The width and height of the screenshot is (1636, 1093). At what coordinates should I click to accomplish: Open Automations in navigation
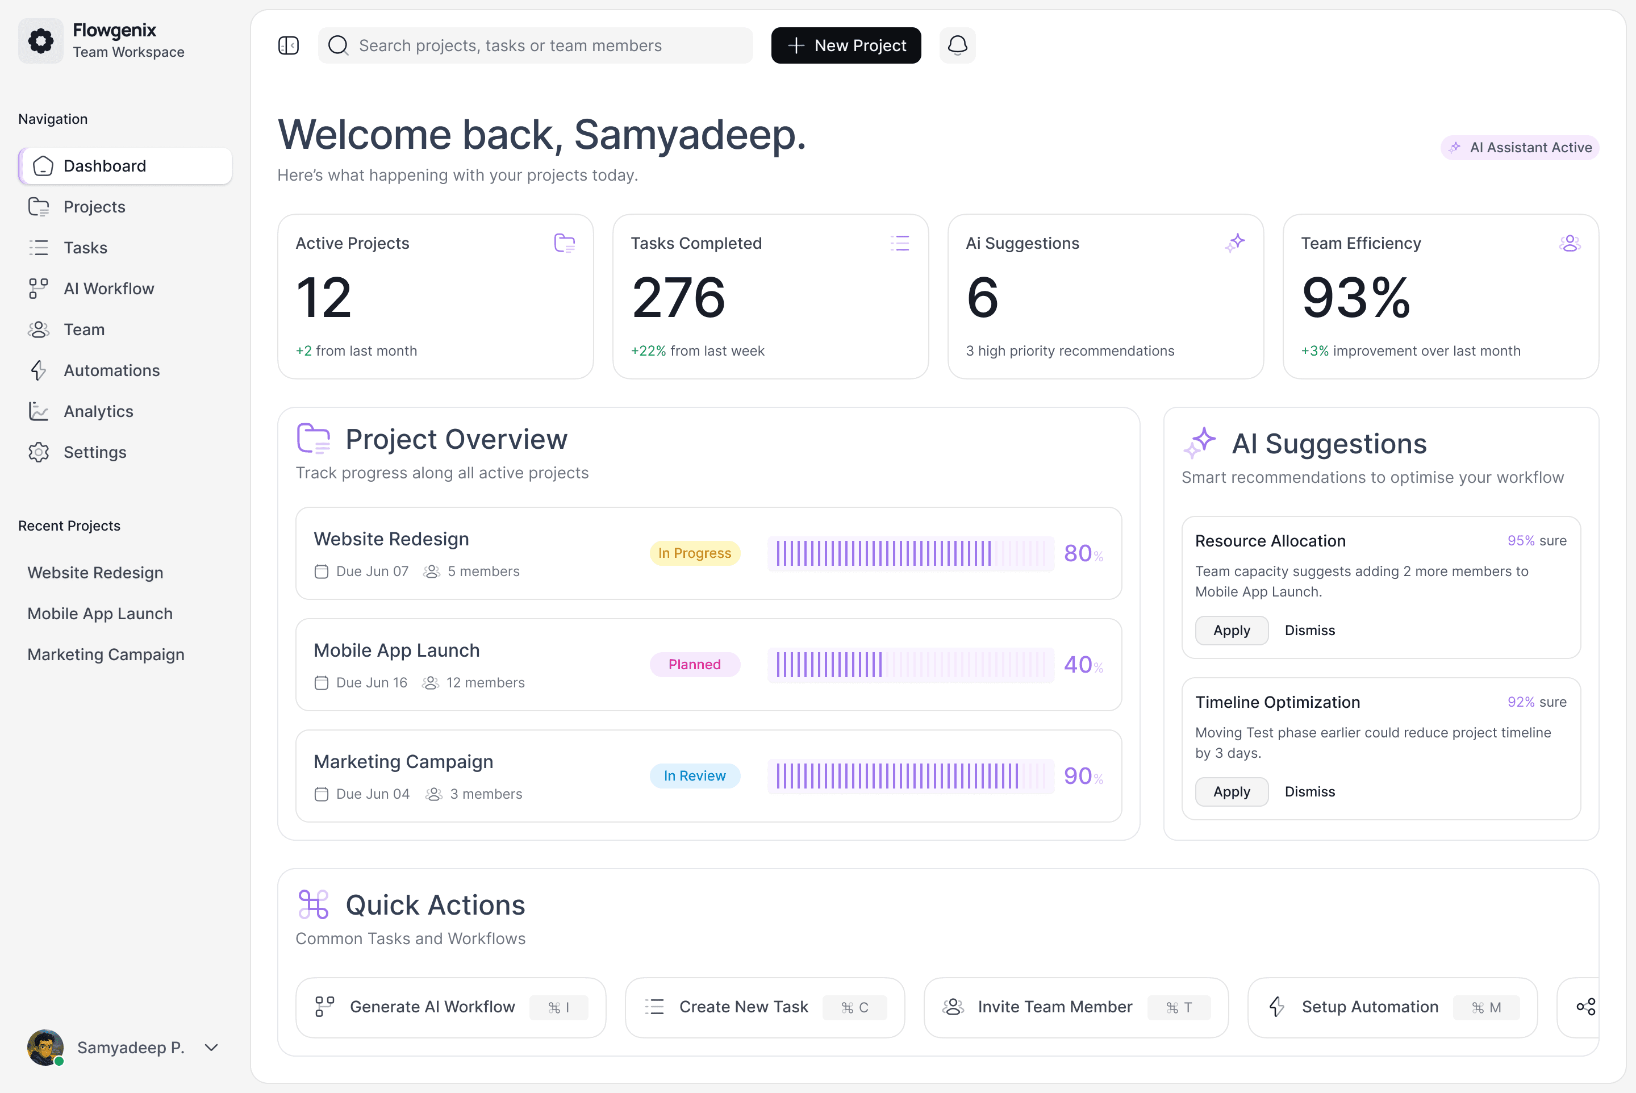pos(126,370)
